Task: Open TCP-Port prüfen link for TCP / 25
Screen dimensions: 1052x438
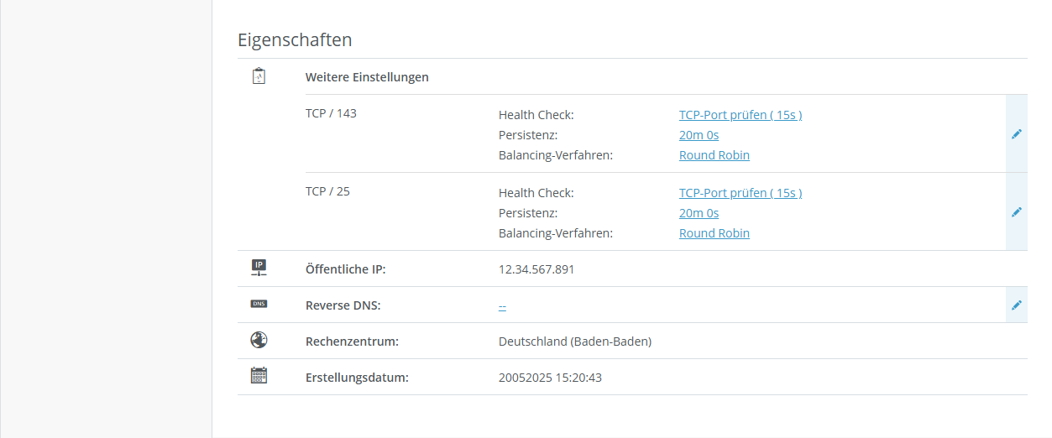Action: click(x=741, y=193)
